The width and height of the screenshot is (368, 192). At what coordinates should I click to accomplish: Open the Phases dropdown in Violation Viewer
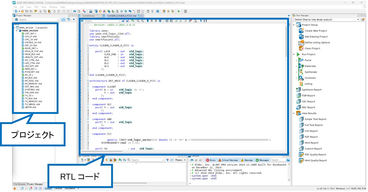pyautogui.click(x=180, y=160)
